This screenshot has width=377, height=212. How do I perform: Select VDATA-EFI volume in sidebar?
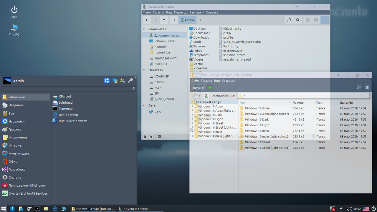[x=164, y=77]
